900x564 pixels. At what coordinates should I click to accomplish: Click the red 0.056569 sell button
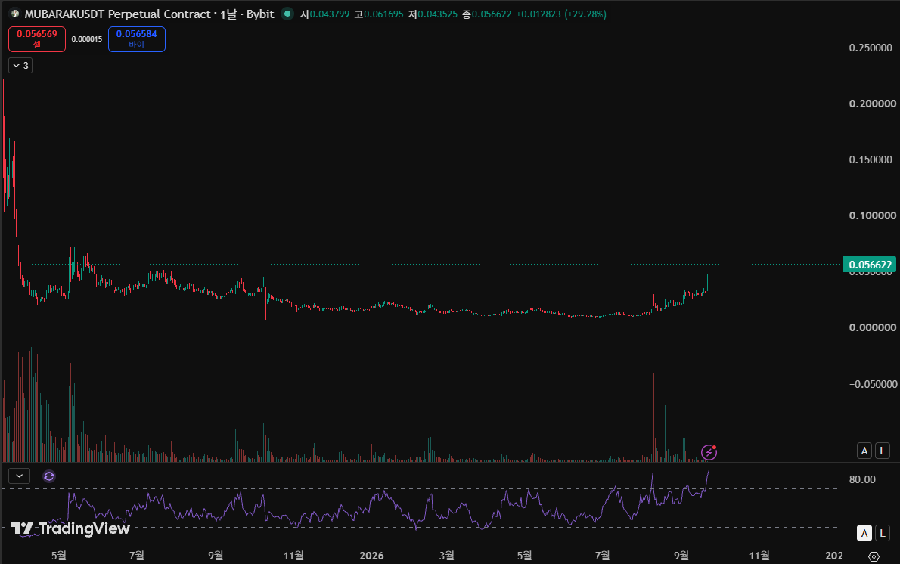(x=37, y=39)
